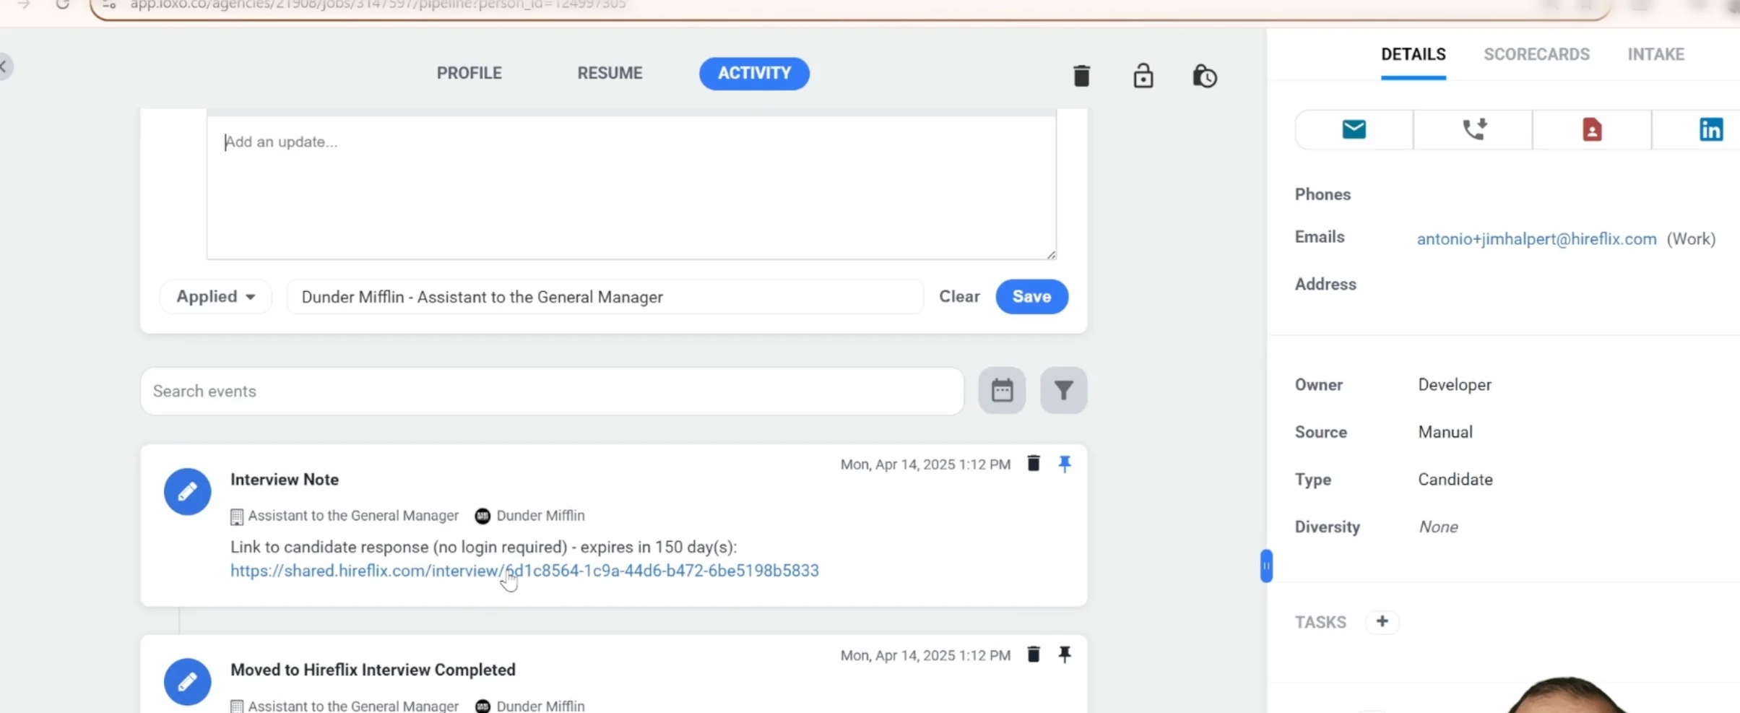Click the Address label
This screenshot has height=713, width=1740.
1325,284
